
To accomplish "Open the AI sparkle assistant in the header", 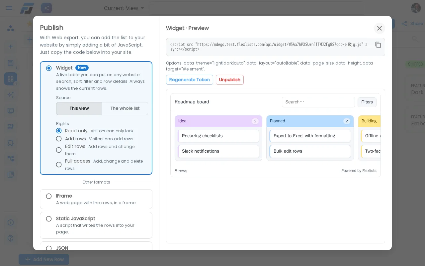I will pos(46,8).
